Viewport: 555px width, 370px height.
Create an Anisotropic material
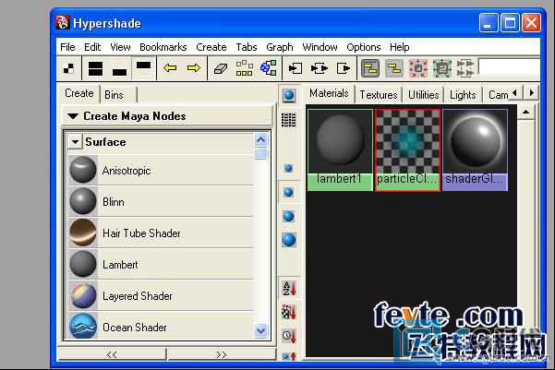161,171
